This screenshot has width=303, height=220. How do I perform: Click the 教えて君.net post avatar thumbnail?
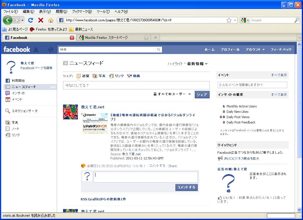coord(70,112)
